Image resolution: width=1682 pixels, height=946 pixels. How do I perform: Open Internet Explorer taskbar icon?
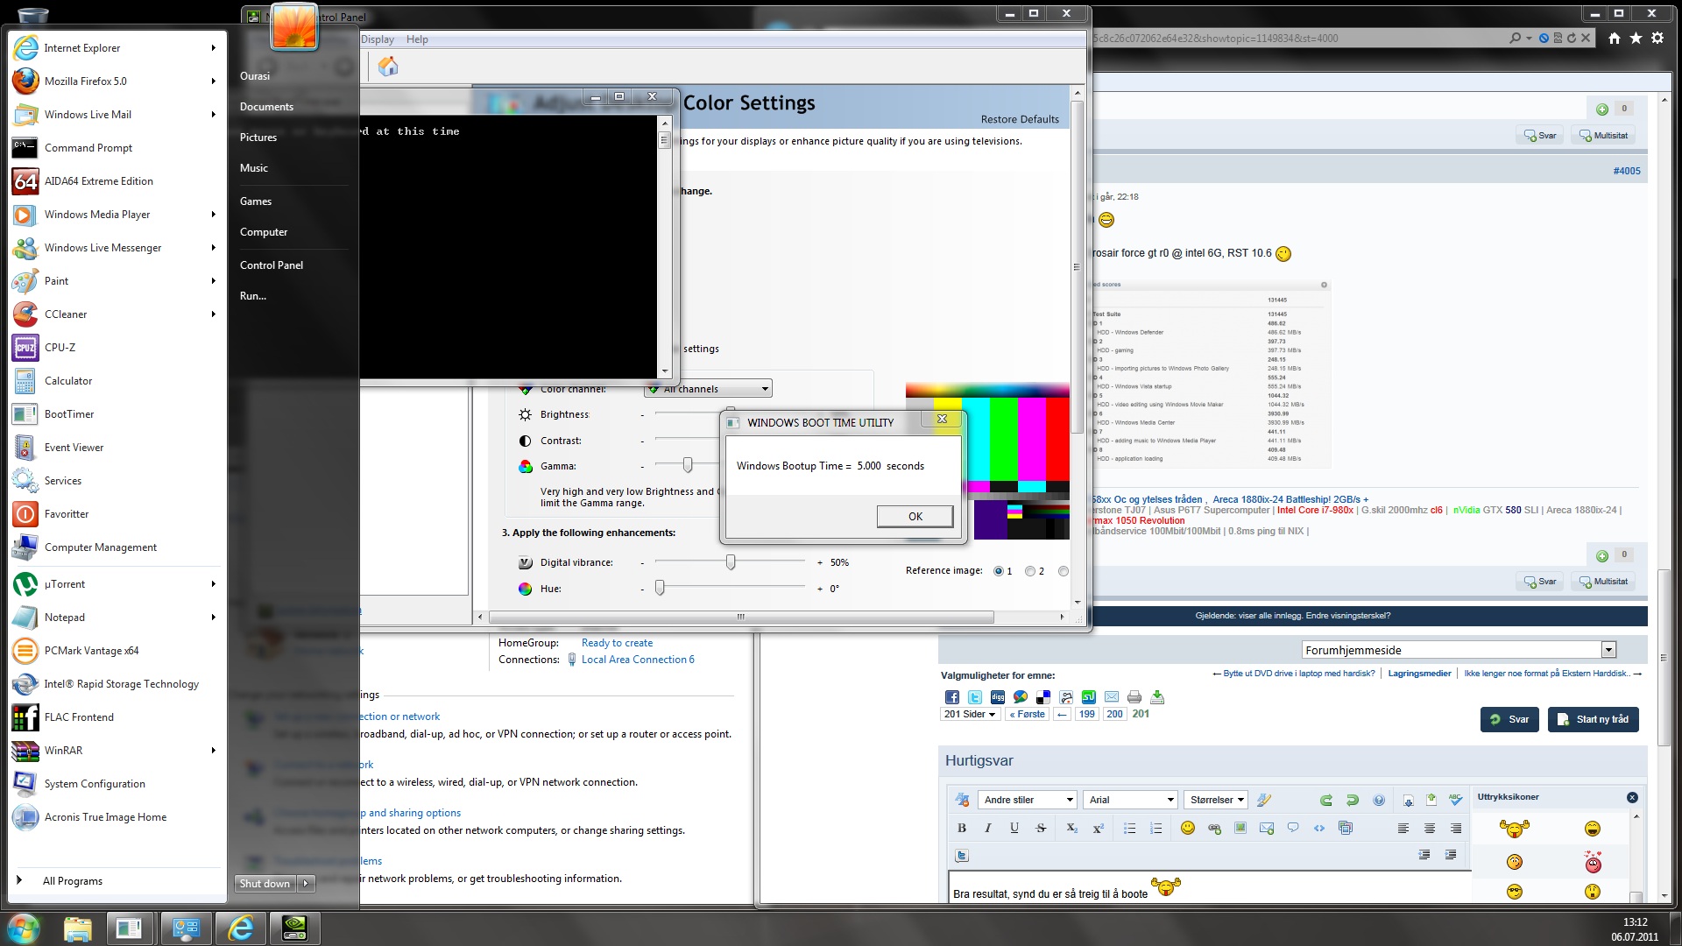point(240,928)
